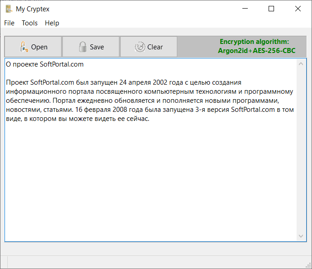Close the My Cryptex window
Screen dimensions: 312x269
coord(298,9)
